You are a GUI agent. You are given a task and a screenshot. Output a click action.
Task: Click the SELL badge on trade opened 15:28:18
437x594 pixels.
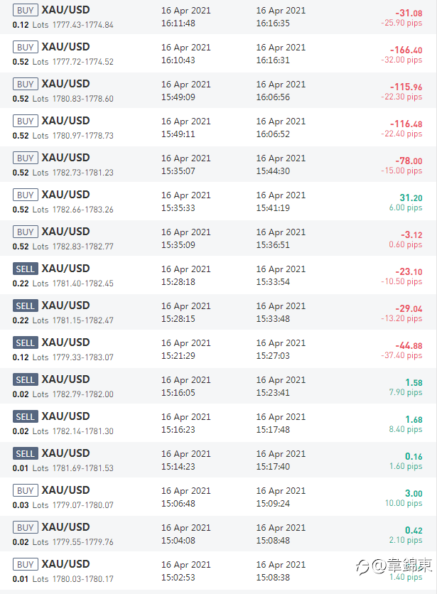(26, 269)
